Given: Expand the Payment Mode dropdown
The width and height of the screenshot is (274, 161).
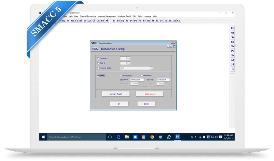Looking at the screenshot, I should pos(152,68).
